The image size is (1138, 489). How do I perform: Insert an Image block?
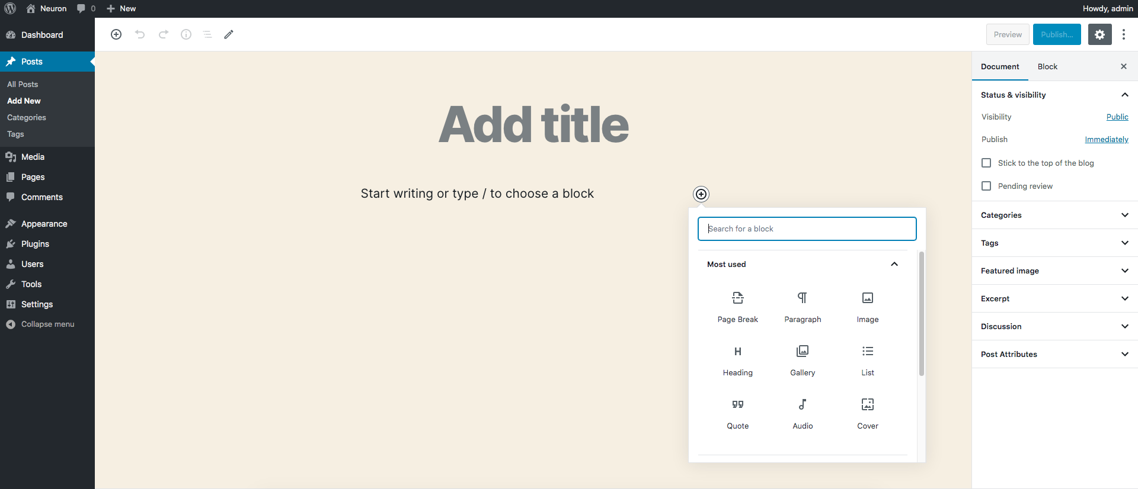(x=868, y=307)
